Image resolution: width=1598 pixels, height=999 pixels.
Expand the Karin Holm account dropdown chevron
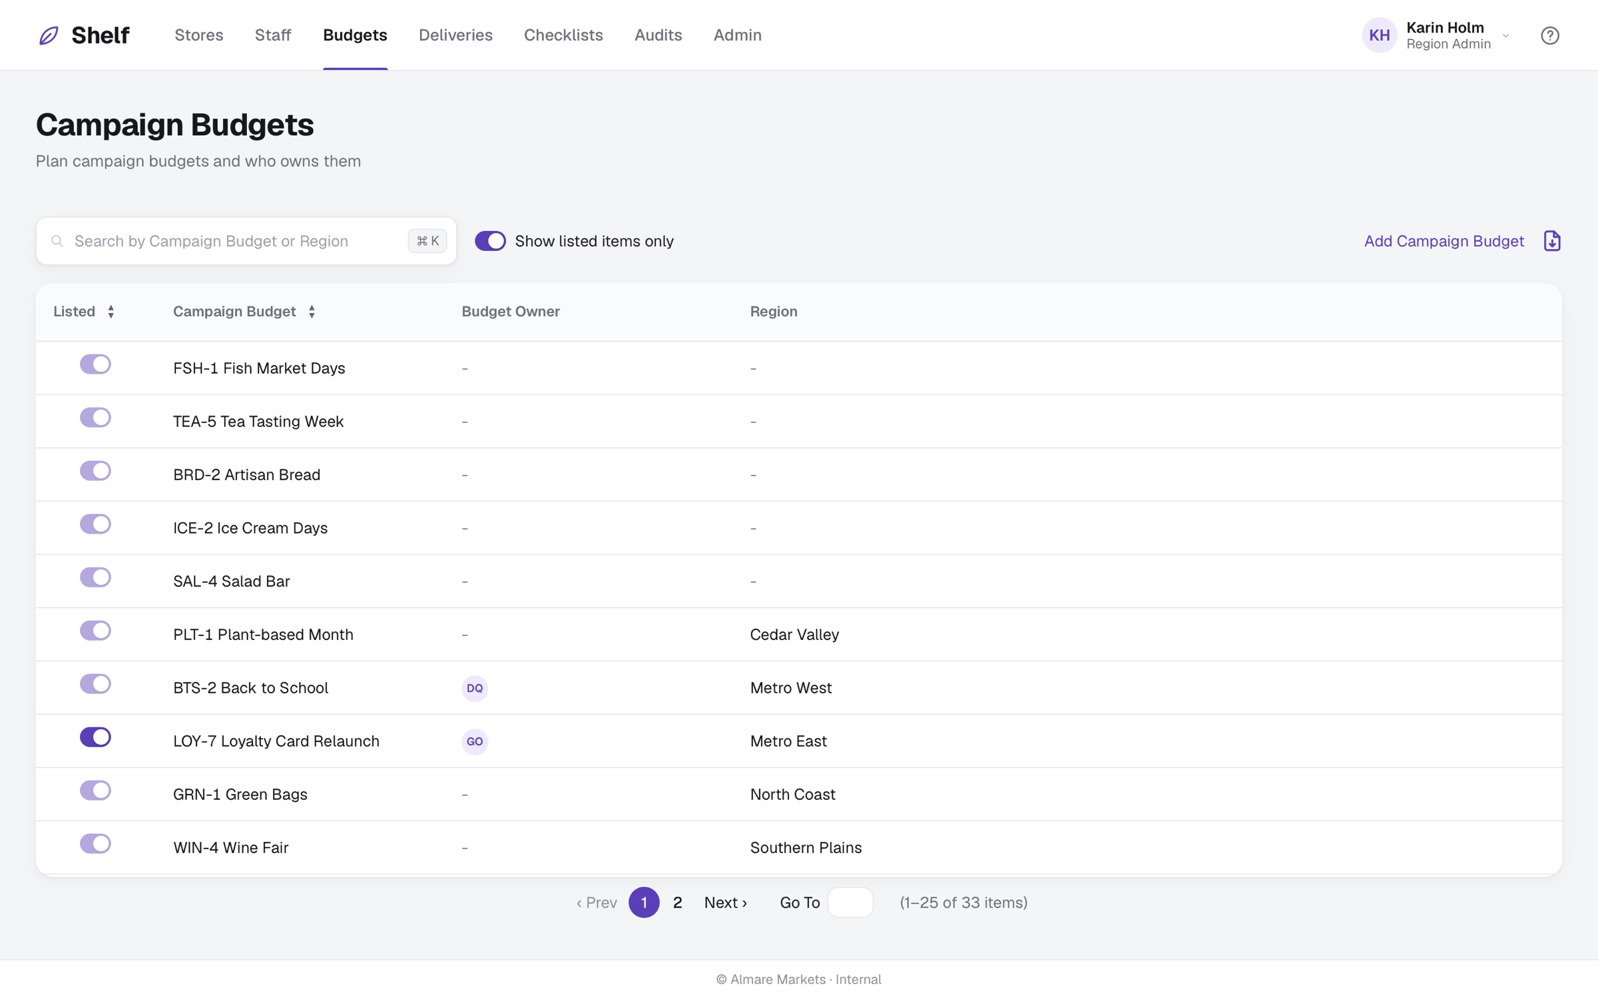click(1505, 35)
